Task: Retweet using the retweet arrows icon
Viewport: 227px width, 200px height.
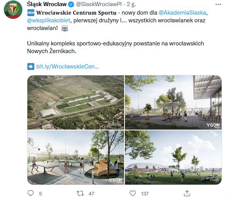Action: click(x=80, y=193)
